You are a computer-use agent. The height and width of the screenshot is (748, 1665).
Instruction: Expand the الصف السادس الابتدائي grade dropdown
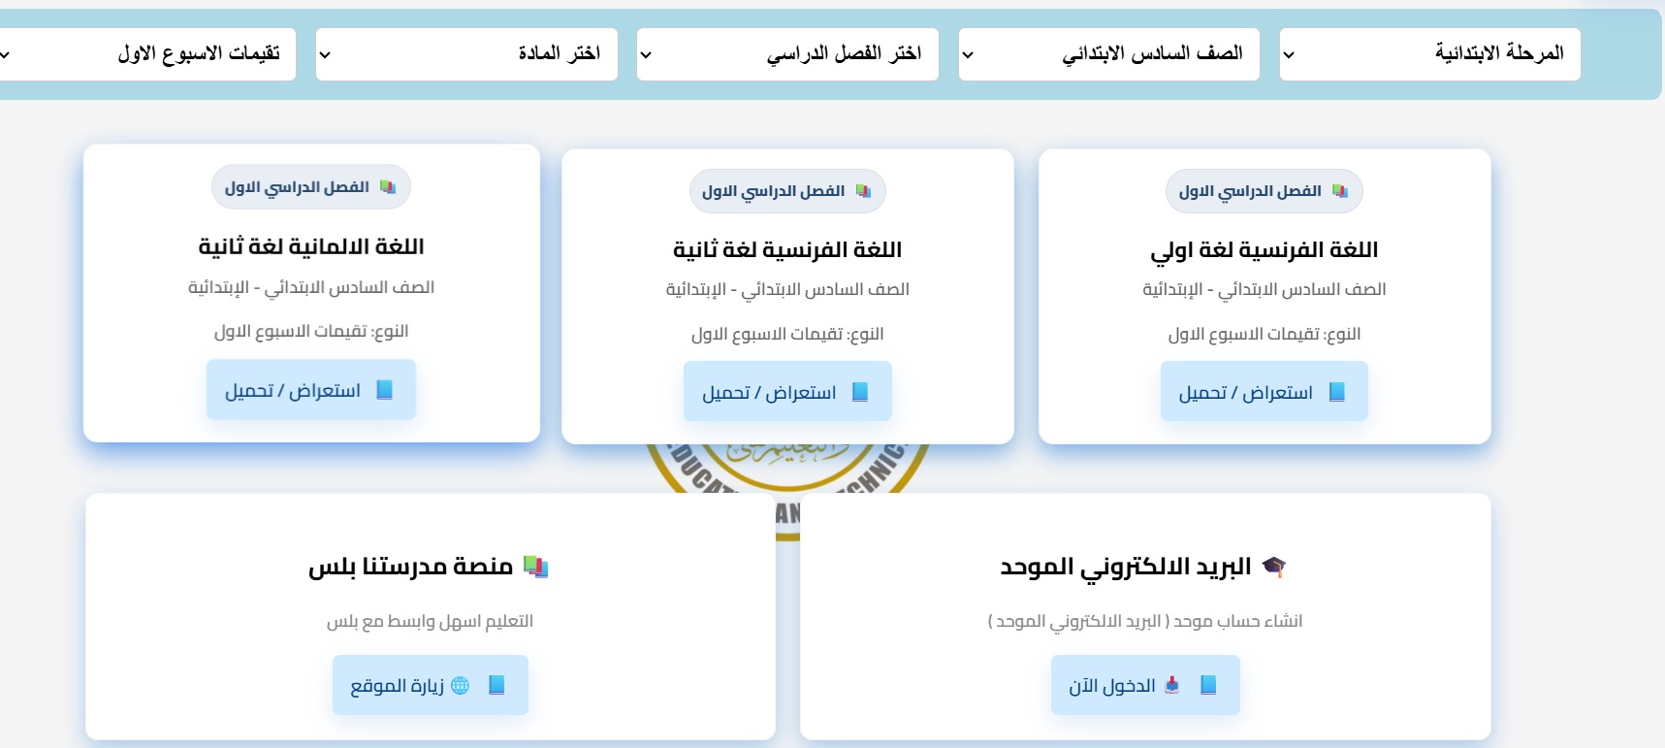pyautogui.click(x=1108, y=54)
